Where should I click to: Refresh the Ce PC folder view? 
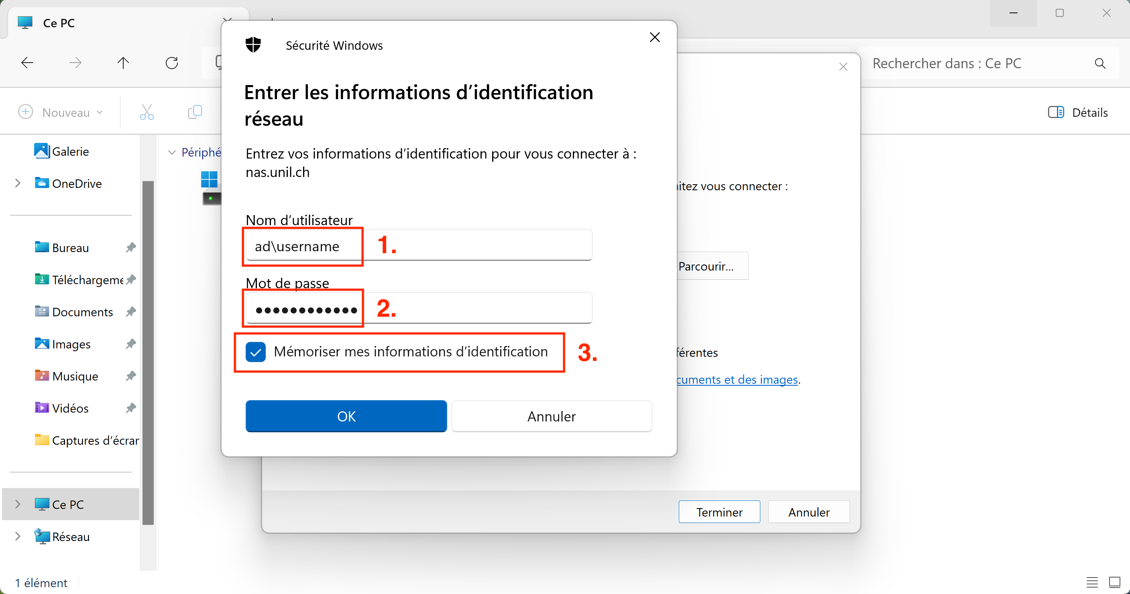point(171,63)
